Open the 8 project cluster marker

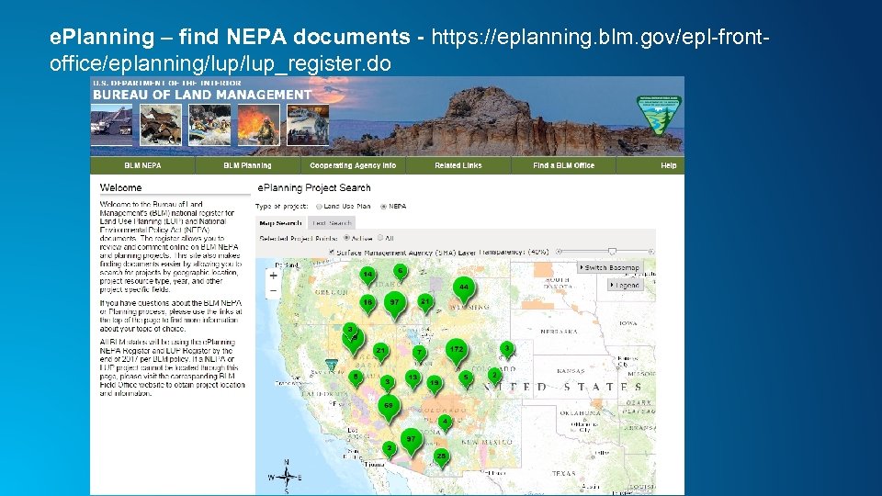[x=356, y=379]
